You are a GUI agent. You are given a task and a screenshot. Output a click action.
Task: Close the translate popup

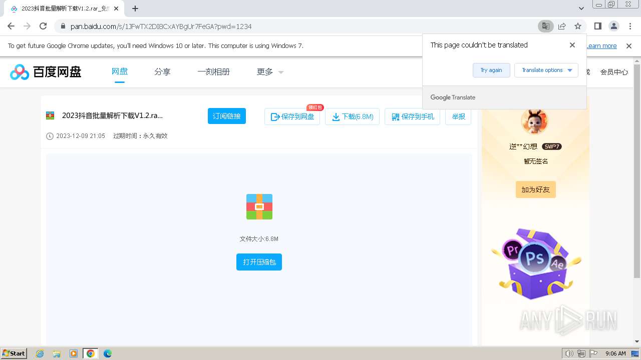[x=572, y=45]
